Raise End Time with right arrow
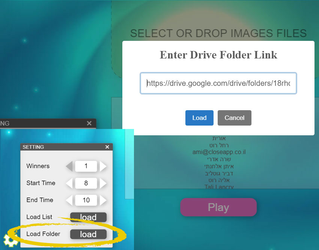The image size is (319, 250). [x=103, y=200]
